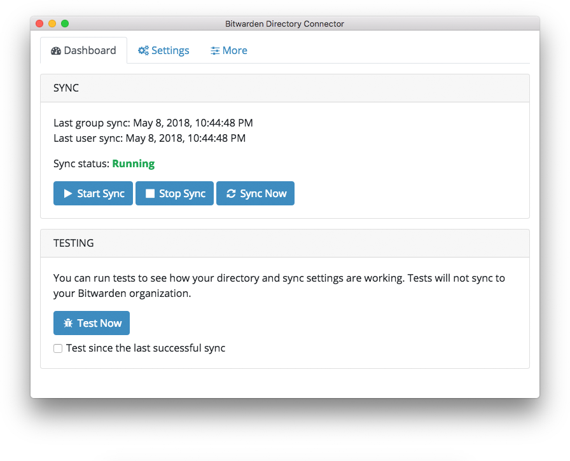Click the gears icon on the Settings tab
Screen dimensions: 570x461
(x=144, y=50)
